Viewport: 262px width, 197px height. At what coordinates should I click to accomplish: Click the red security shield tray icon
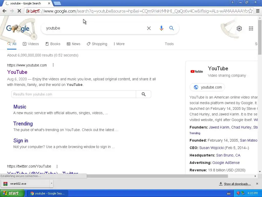[238, 193]
